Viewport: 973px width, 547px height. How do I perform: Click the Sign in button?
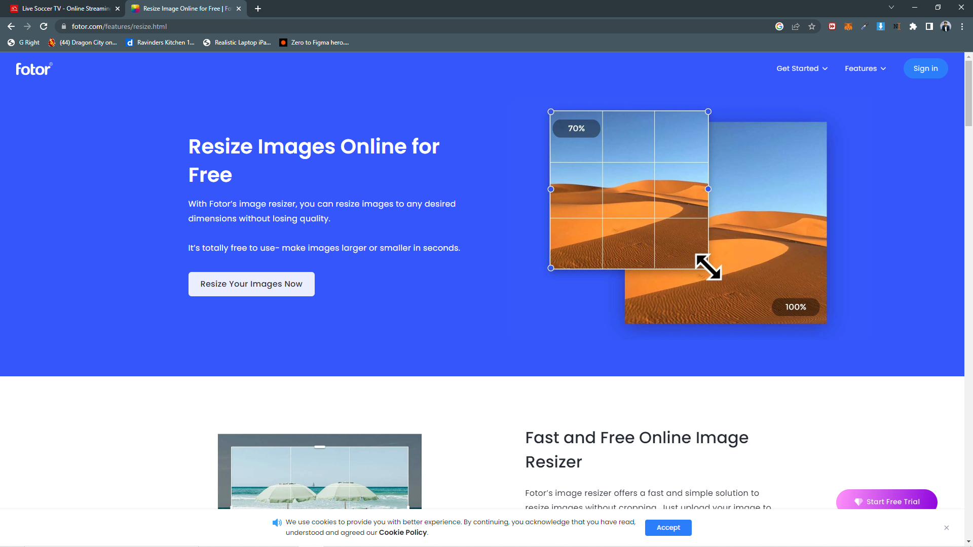point(925,68)
